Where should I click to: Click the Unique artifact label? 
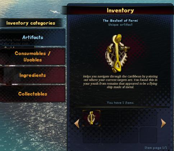tap(120, 25)
